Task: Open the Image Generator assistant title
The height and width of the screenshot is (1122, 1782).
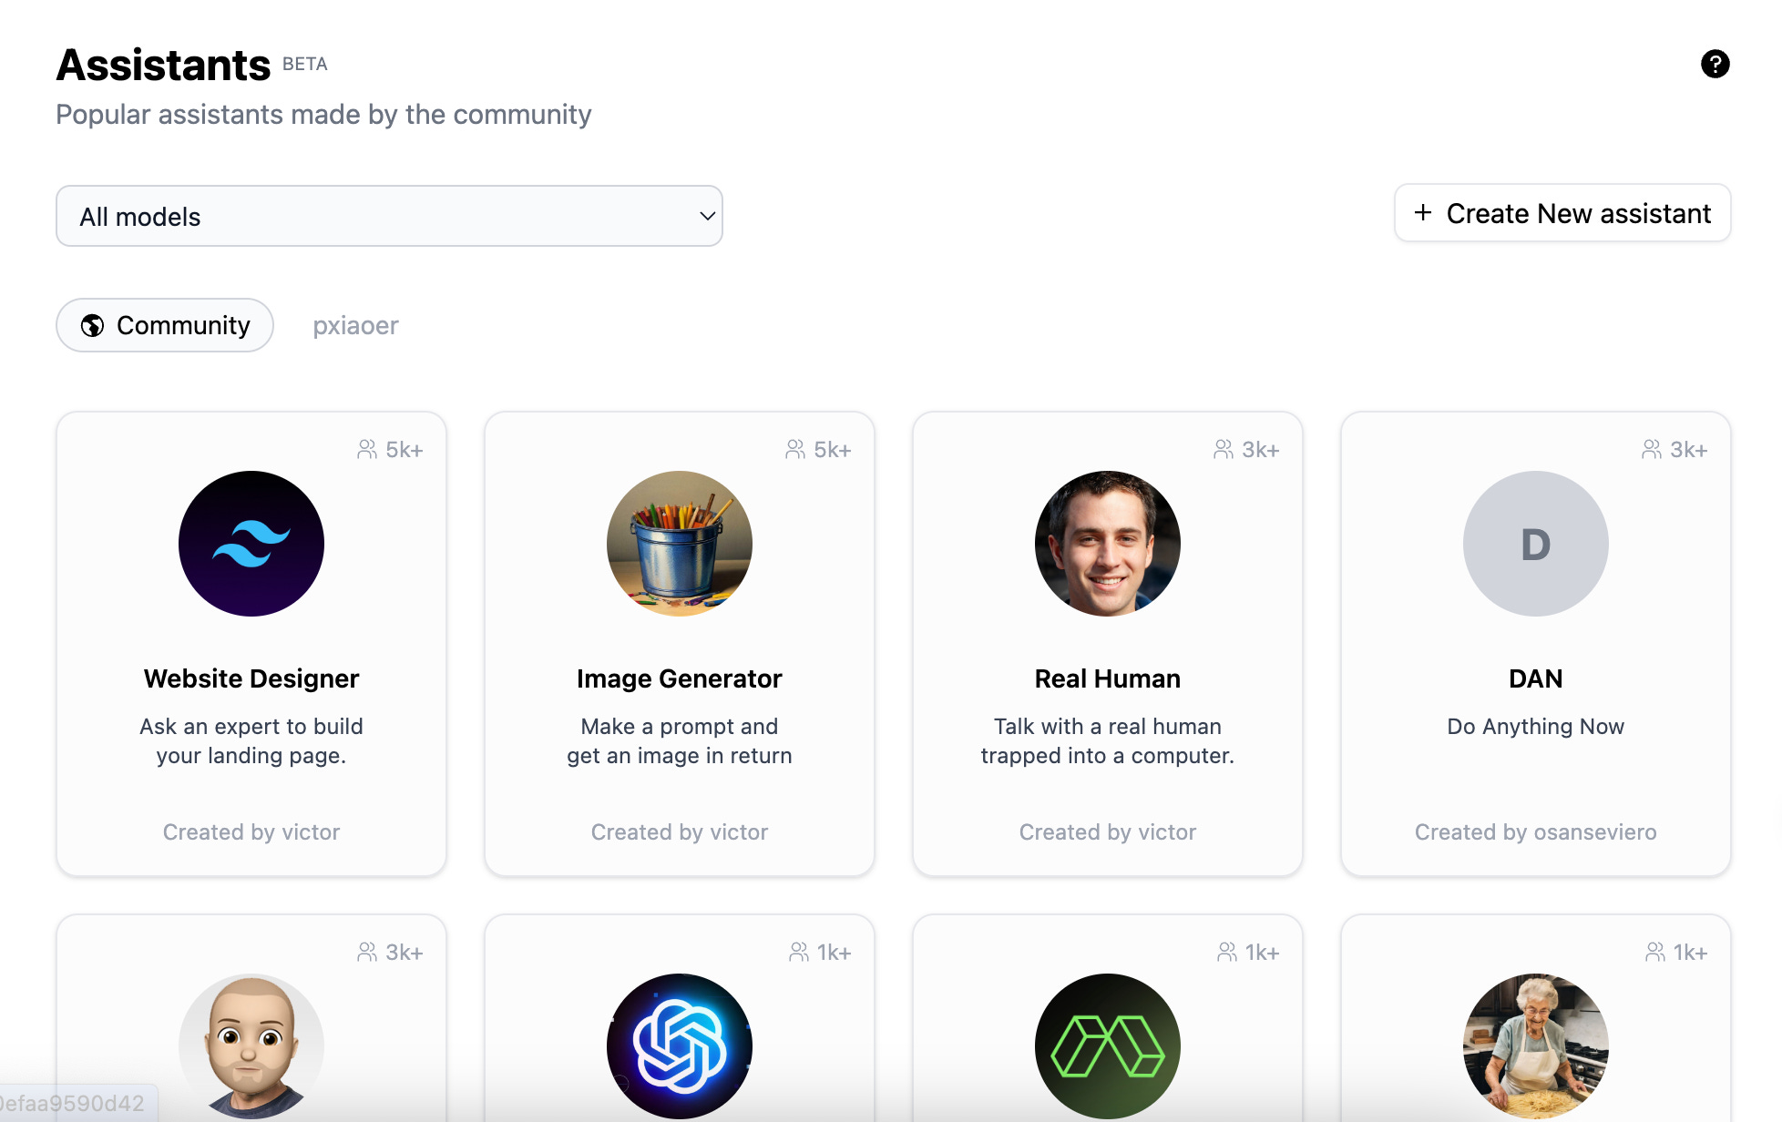Action: click(680, 678)
